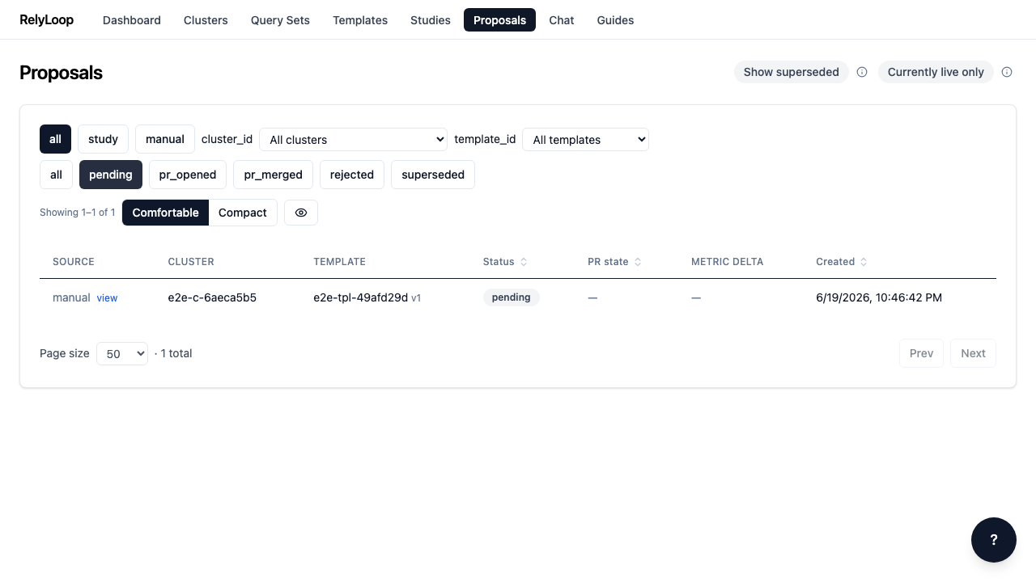Go to Clusters tab

coord(206,20)
